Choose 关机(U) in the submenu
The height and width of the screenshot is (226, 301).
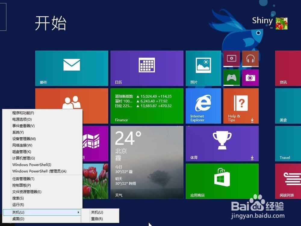click(100, 212)
